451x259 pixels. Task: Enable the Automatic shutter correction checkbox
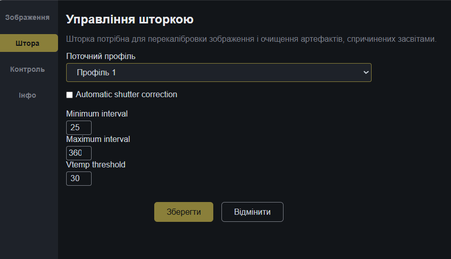tap(70, 95)
